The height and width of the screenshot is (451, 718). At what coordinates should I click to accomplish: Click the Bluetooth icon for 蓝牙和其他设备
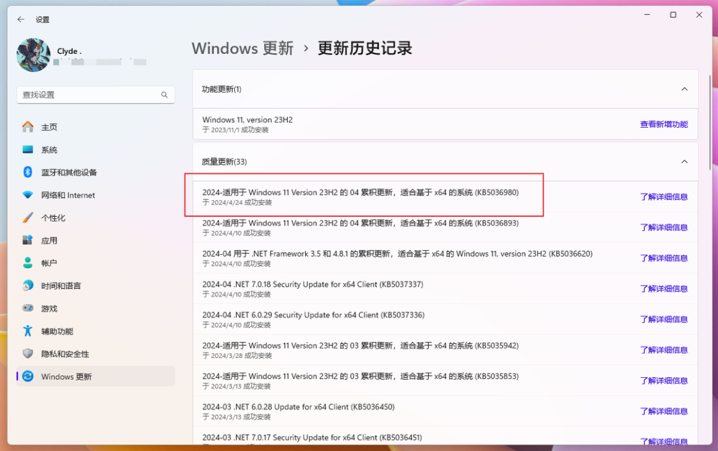[x=28, y=172]
